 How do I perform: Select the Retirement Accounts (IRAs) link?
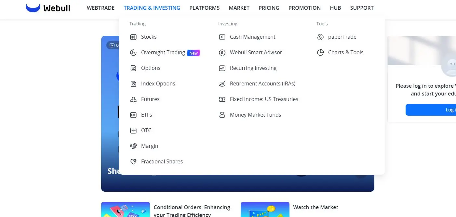(263, 84)
